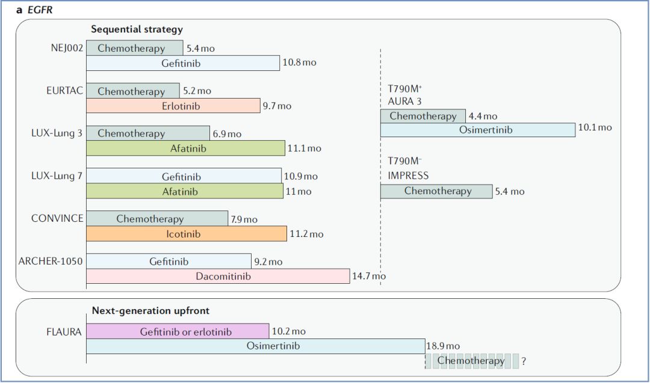The height and width of the screenshot is (383, 650).
Task: Click the 'LUX-Lung 7' trial label
Action: click(57, 176)
